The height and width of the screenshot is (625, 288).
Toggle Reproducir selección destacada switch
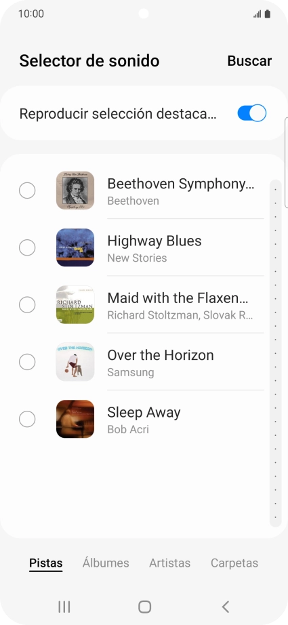[252, 113]
